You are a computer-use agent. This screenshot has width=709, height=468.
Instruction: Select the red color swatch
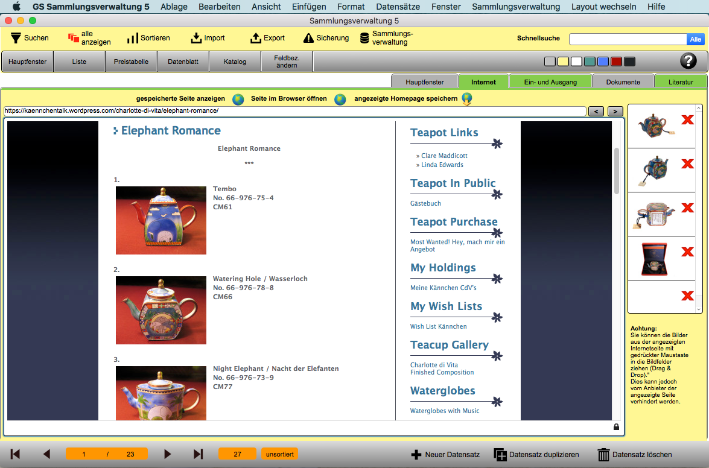click(x=616, y=62)
